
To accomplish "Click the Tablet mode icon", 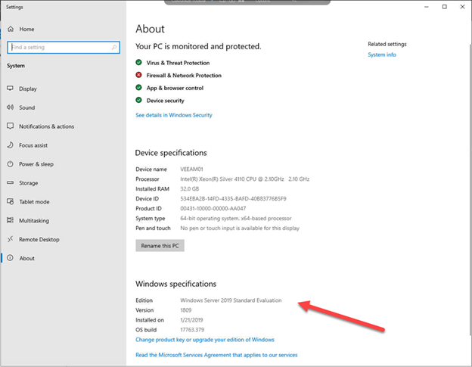I will 11,201.
